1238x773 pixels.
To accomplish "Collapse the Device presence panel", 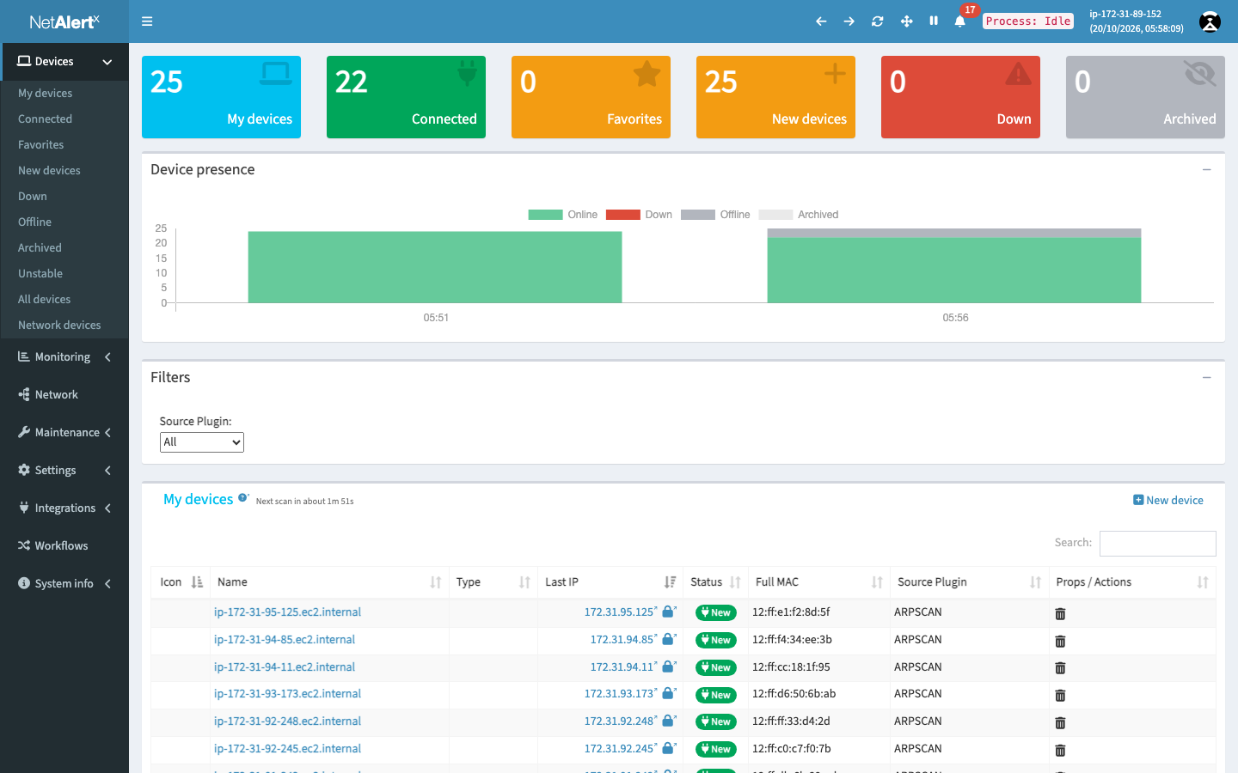I will 1207,170.
